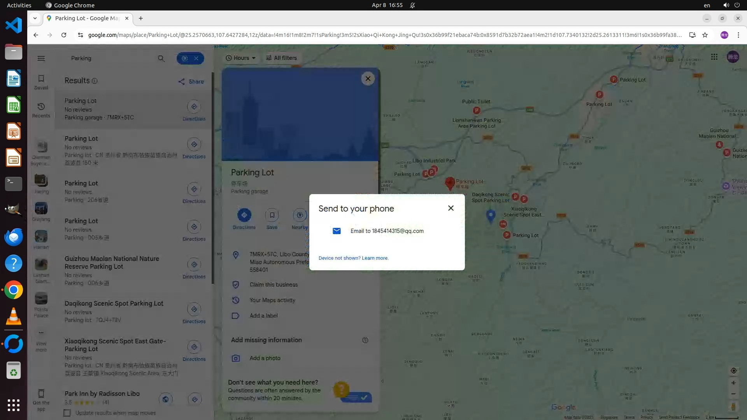Open the Device not shown Learn more link

375,258
